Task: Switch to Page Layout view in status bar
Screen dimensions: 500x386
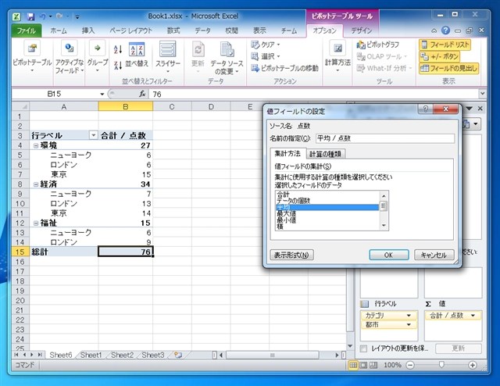Action: coord(363,365)
